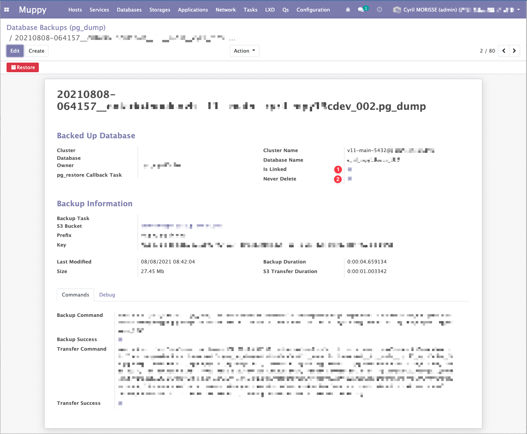Go to previous record arrow
The height and width of the screenshot is (434, 527).
(504, 51)
